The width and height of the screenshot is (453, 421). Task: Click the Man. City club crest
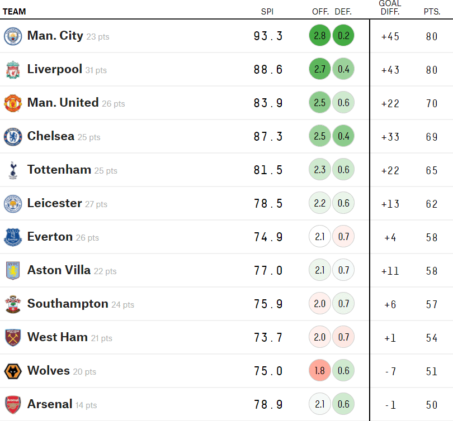[x=13, y=36]
